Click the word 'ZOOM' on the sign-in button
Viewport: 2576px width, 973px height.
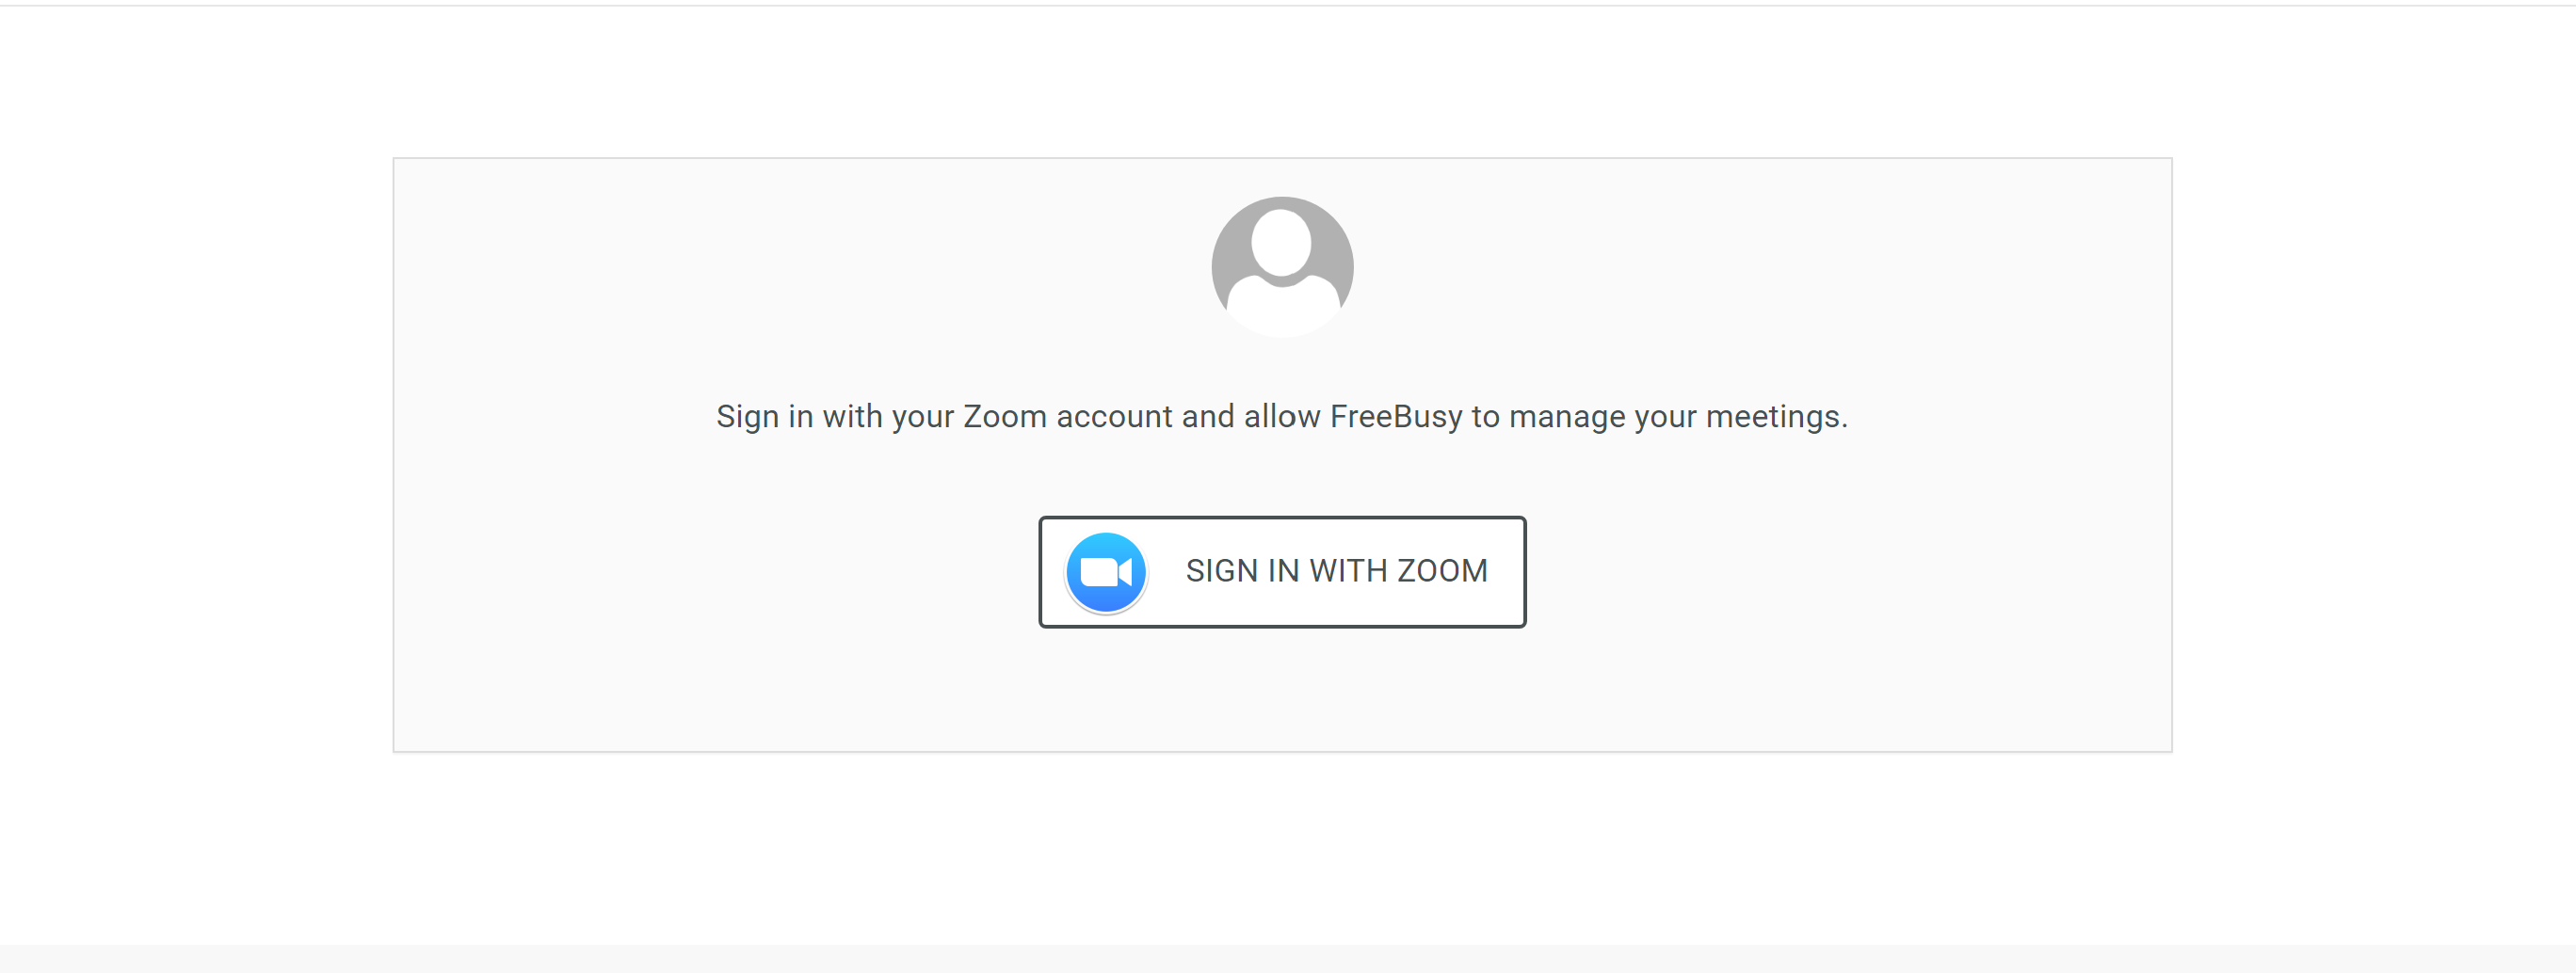(1442, 570)
